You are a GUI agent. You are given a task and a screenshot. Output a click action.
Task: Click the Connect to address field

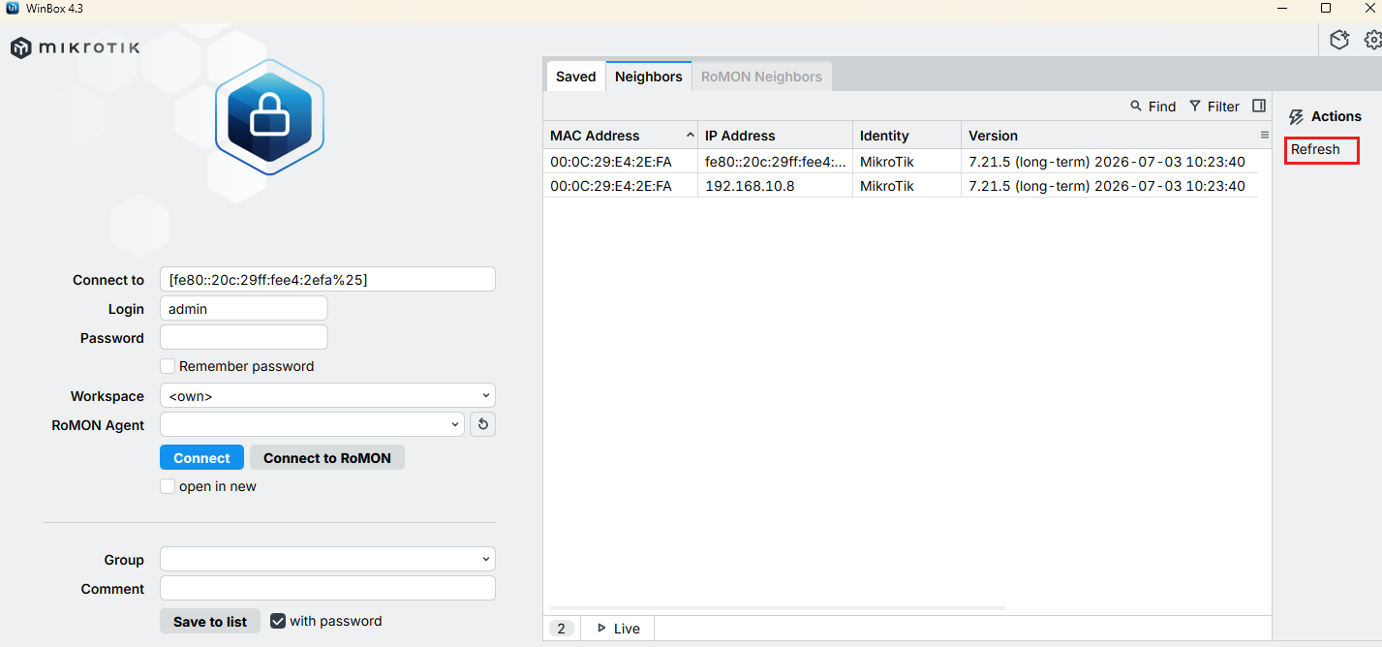point(327,279)
